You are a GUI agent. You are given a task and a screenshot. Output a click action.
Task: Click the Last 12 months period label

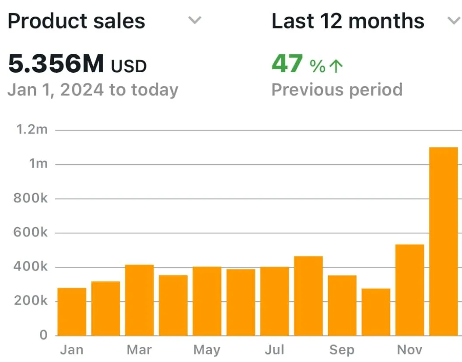click(x=348, y=21)
